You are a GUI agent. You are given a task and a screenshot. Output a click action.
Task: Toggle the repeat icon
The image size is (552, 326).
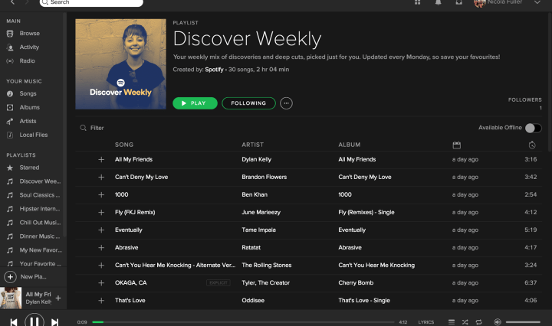[x=478, y=322]
